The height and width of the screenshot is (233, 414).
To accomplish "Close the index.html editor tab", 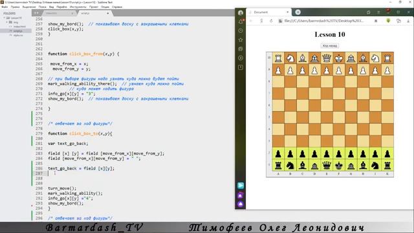I will point(72,13).
